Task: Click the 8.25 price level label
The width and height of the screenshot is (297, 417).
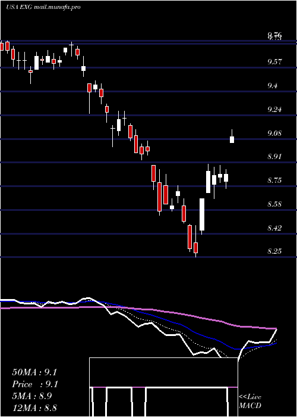Action: point(274,251)
